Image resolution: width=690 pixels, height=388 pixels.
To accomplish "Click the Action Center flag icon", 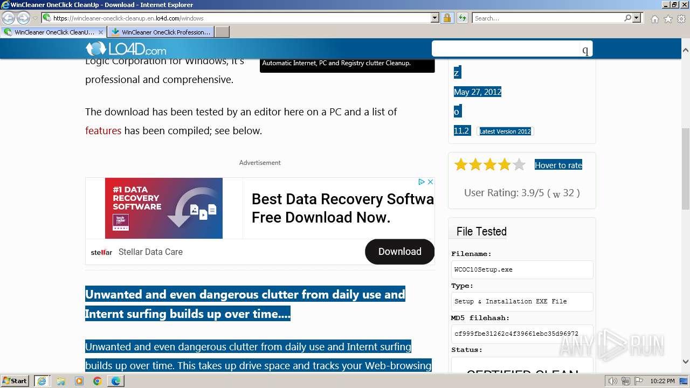I will pyautogui.click(x=638, y=381).
